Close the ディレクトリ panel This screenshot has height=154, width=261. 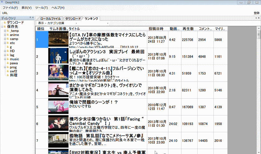pyautogui.click(x=33, y=17)
